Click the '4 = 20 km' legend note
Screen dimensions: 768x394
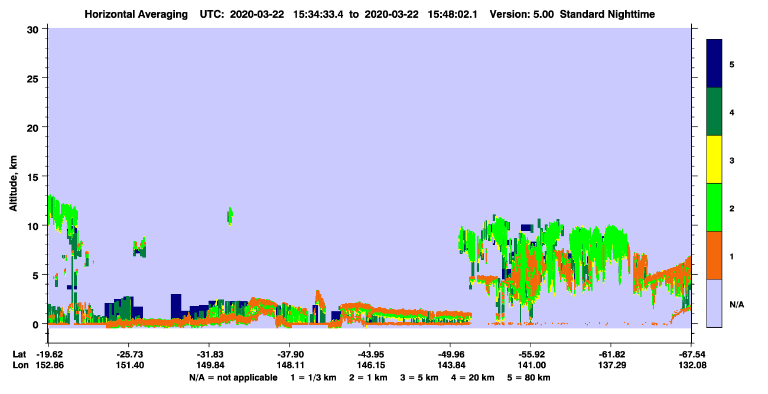coord(472,377)
